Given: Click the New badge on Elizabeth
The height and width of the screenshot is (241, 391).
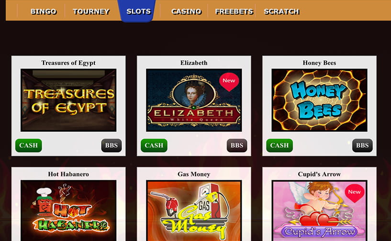Looking at the screenshot, I should [229, 82].
